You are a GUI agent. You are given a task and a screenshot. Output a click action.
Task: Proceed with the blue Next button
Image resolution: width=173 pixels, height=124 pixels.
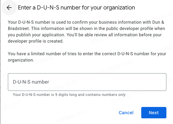tap(154, 113)
